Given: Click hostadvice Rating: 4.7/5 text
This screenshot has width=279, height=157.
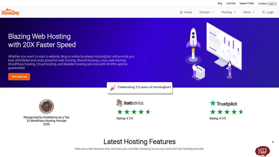Looking at the screenshot, I should click(125, 119).
